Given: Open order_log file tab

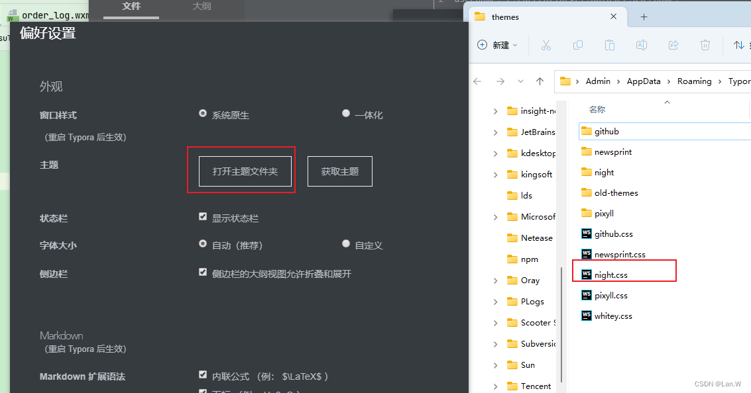Looking at the screenshot, I should [48, 15].
